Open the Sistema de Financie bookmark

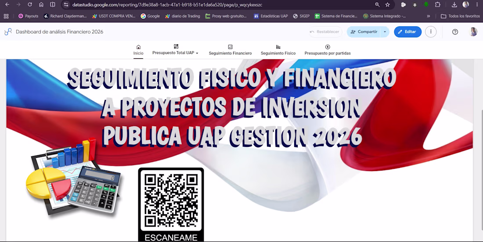tap(336, 16)
